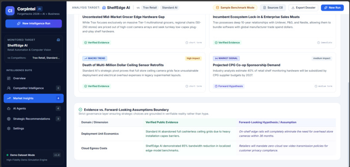Open the AI Agents section
The width and height of the screenshot is (350, 167).
33,109
